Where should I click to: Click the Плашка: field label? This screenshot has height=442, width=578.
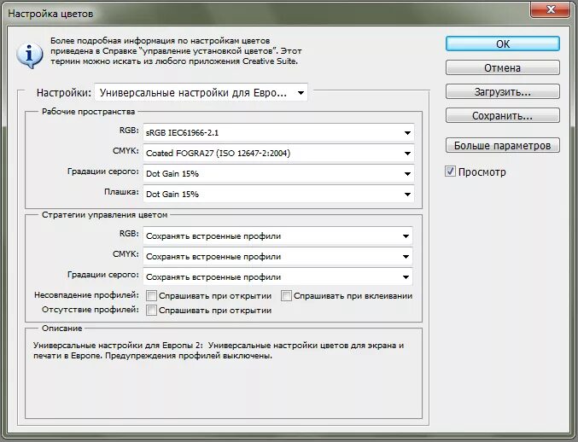pyautogui.click(x=121, y=192)
